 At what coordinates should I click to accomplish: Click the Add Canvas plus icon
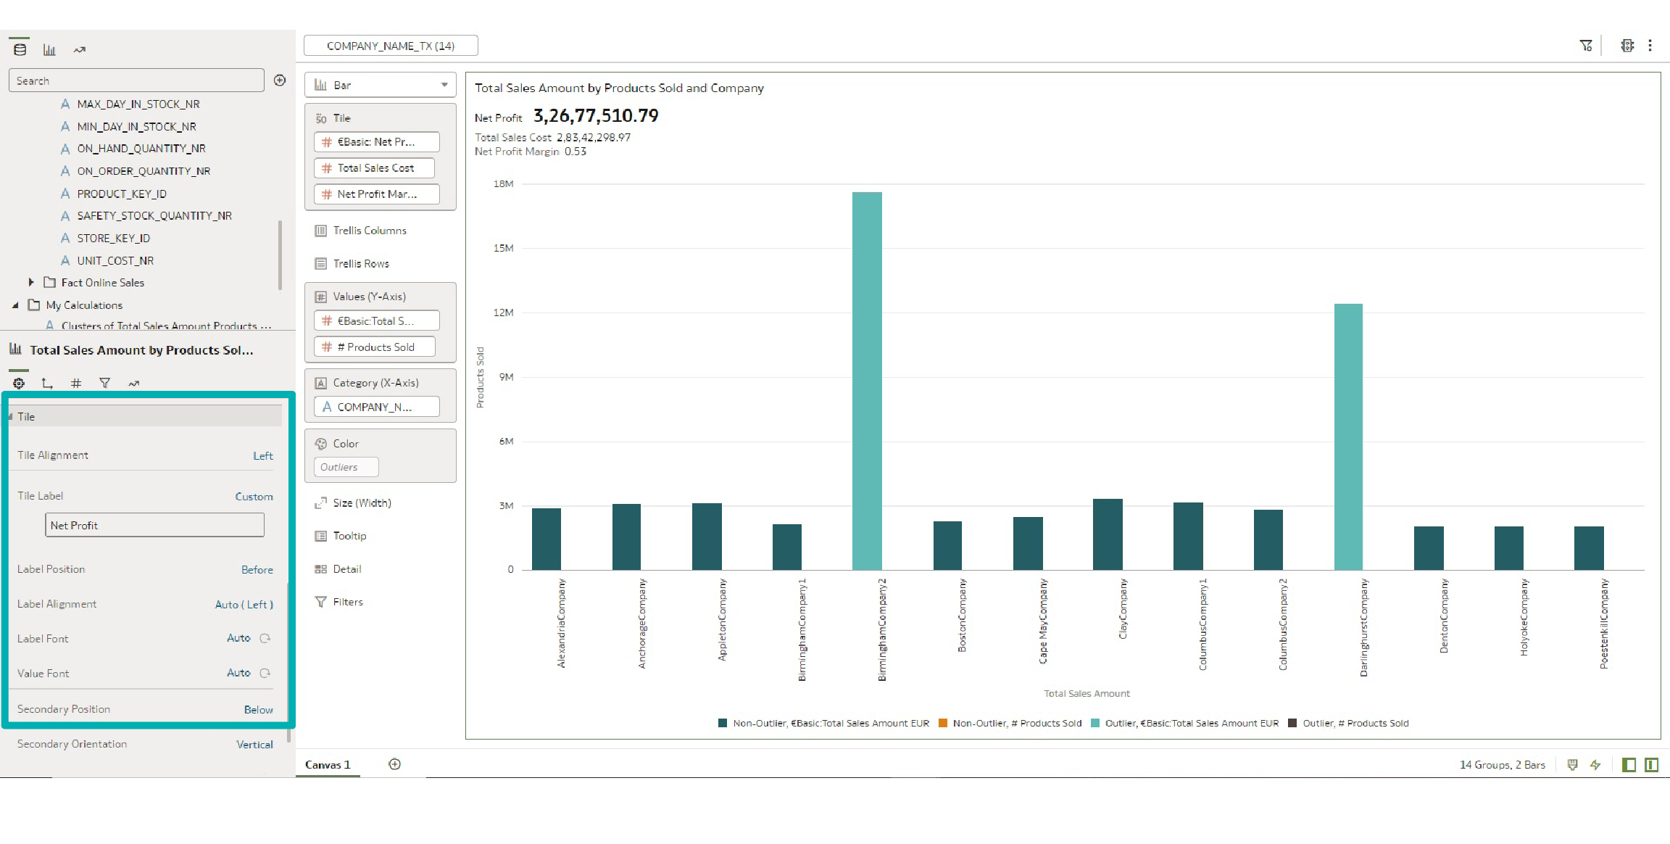(x=394, y=764)
